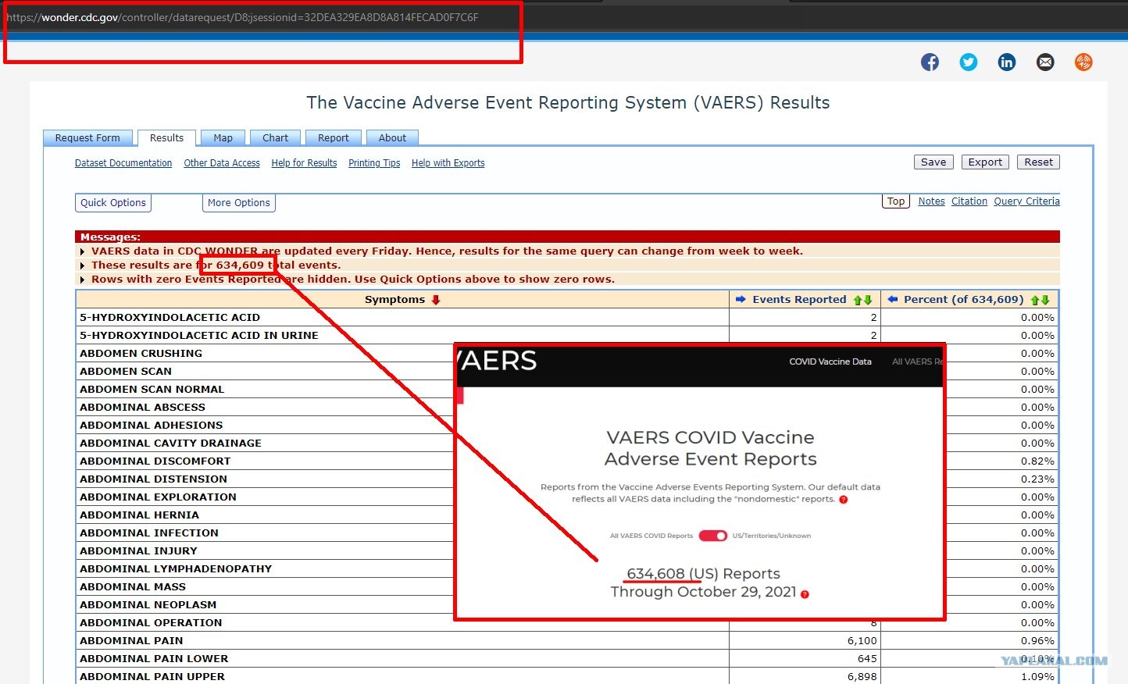Select the "ABDOMINAL LYMPHADENOPATHY" row label
Screen dimensions: 1128x684
tap(176, 569)
